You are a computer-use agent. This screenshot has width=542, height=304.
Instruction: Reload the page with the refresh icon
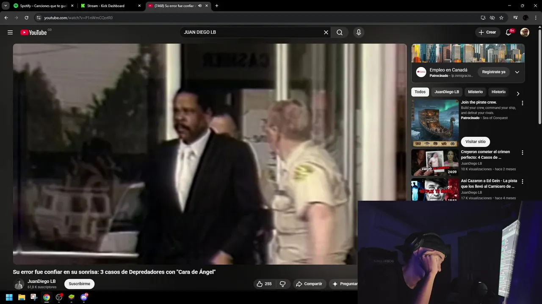(26, 18)
